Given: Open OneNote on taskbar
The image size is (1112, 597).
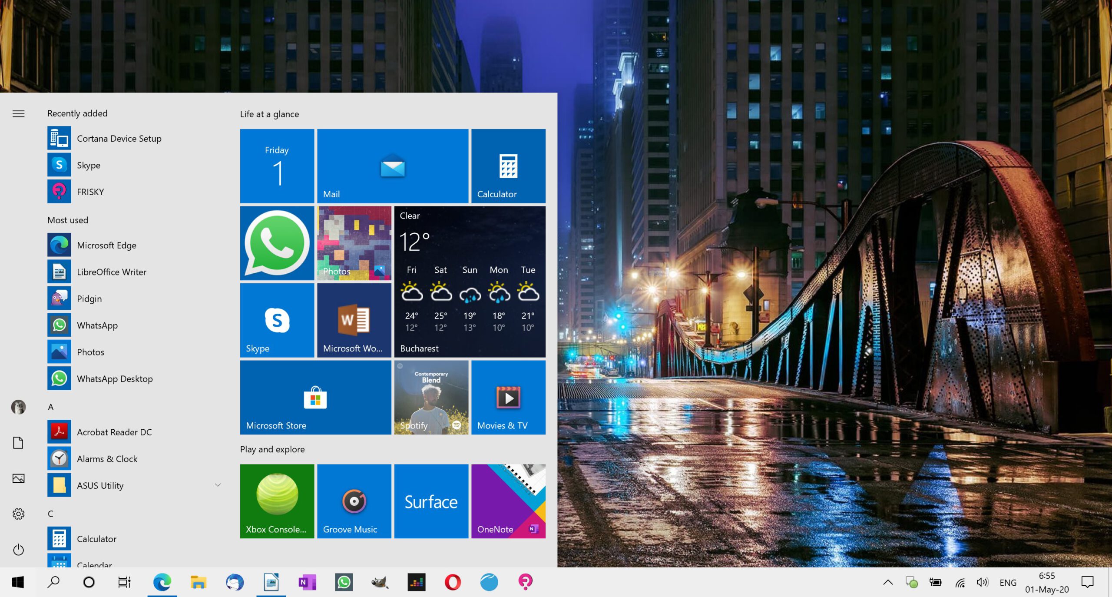Looking at the screenshot, I should pyautogui.click(x=308, y=582).
